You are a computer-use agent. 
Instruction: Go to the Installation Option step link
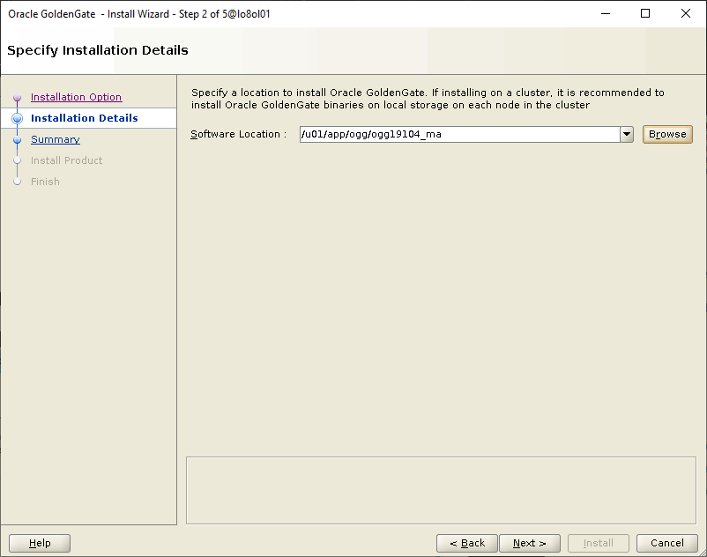click(76, 97)
